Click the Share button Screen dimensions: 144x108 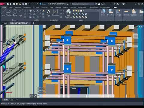point(43,4)
